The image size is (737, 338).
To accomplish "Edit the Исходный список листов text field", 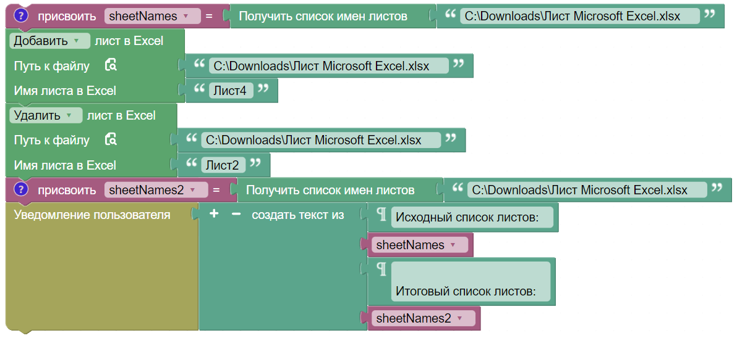I will click(472, 217).
